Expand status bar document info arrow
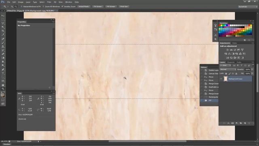The width and height of the screenshot is (259, 146). click(38, 142)
